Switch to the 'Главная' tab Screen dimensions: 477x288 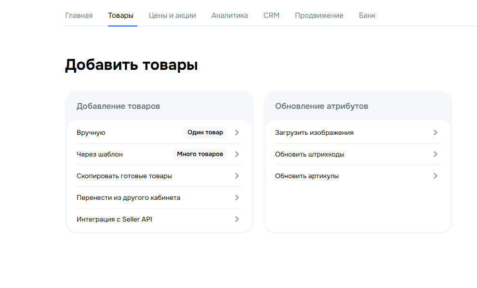click(x=79, y=15)
